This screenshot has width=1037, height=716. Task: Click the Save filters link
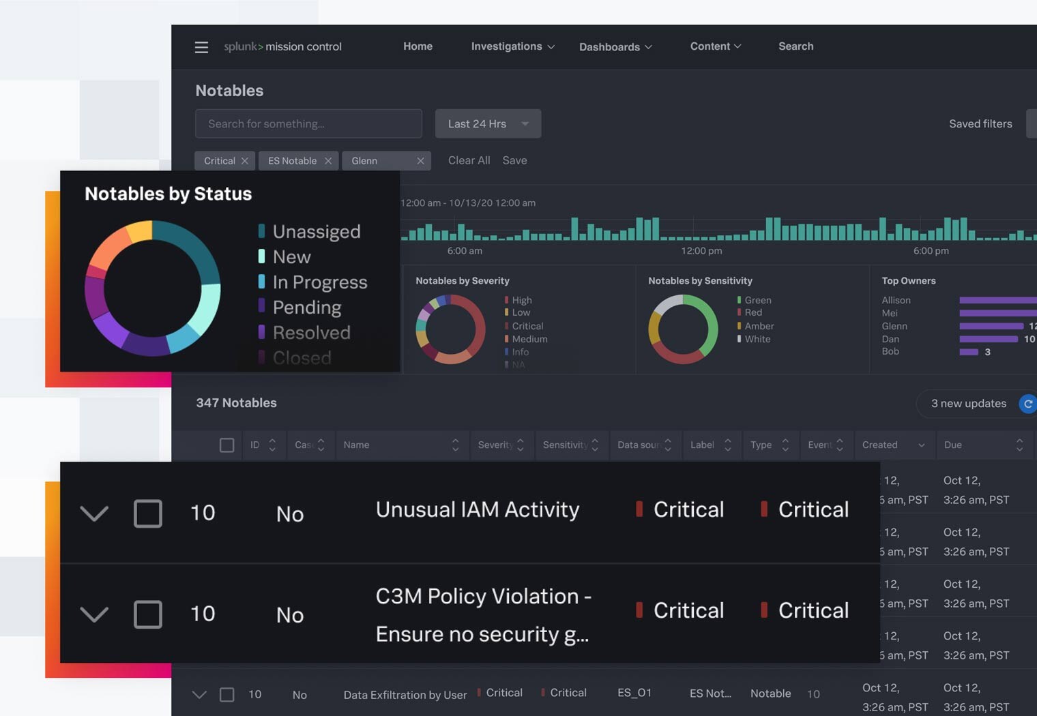click(514, 161)
